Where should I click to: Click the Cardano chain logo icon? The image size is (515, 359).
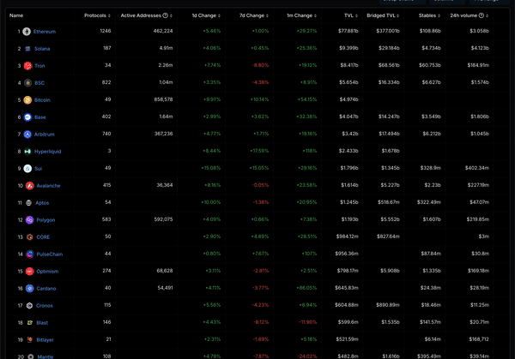(x=30, y=289)
